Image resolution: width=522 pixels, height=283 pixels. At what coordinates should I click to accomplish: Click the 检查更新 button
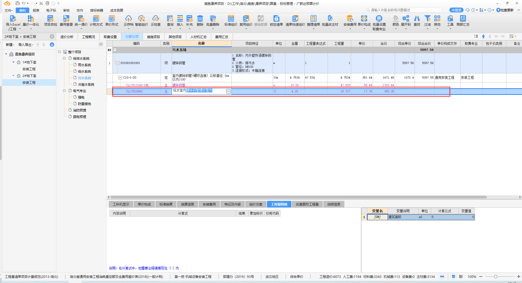[x=505, y=10]
